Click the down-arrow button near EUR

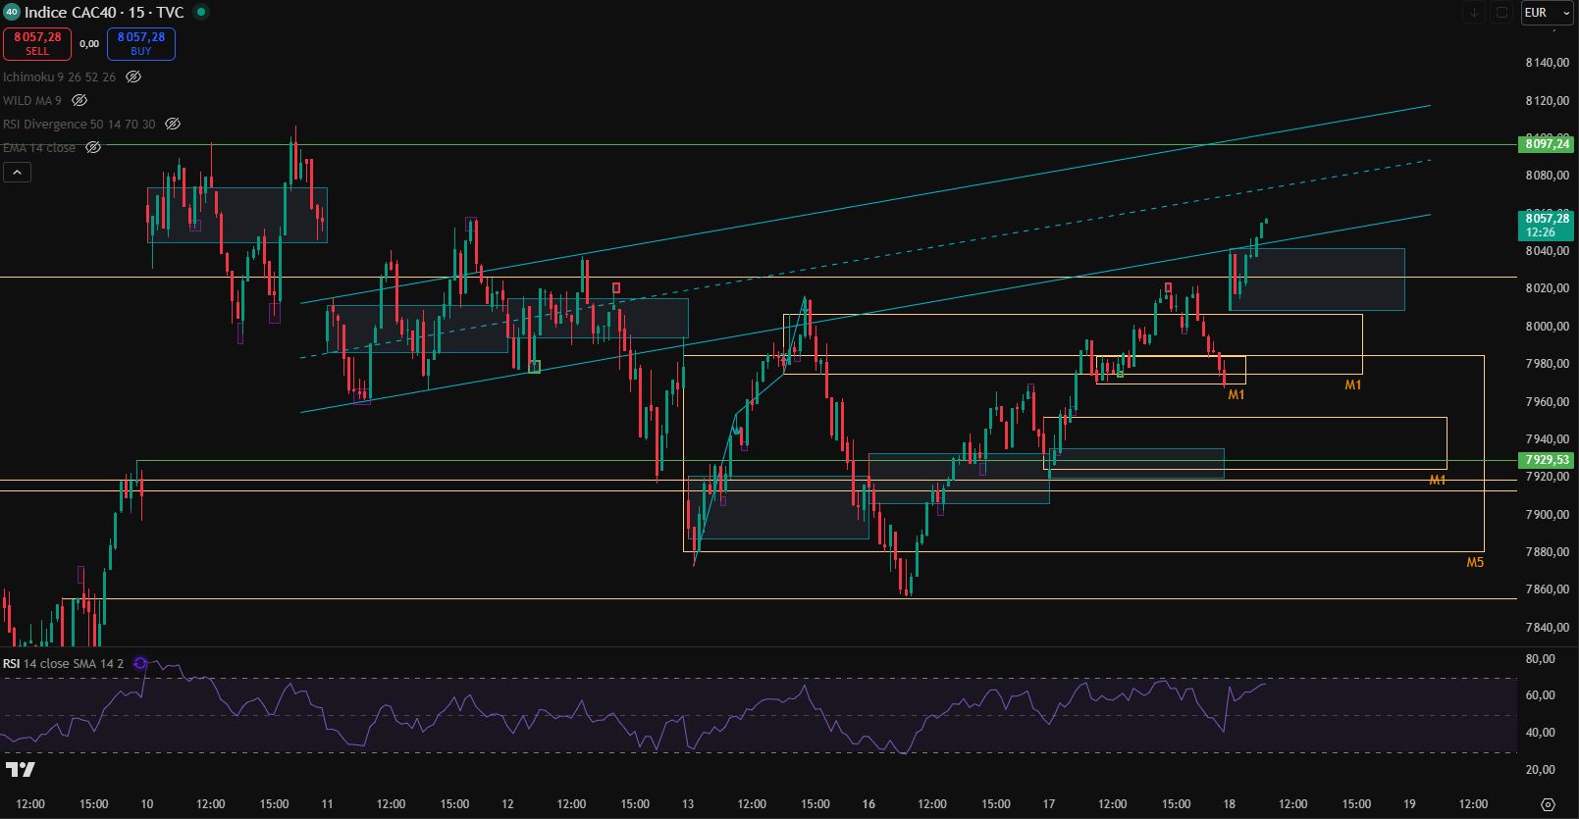point(1473,13)
